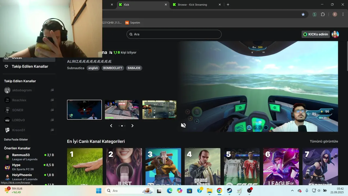This screenshot has height=196, width=348.
Task: Open recommended channel Hype
Action: pyautogui.click(x=29, y=167)
